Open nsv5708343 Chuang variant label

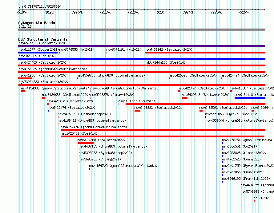click(257, 191)
